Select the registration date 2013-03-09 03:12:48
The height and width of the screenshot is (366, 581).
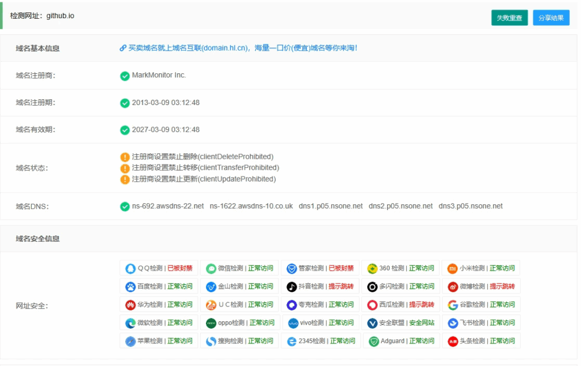[166, 103]
